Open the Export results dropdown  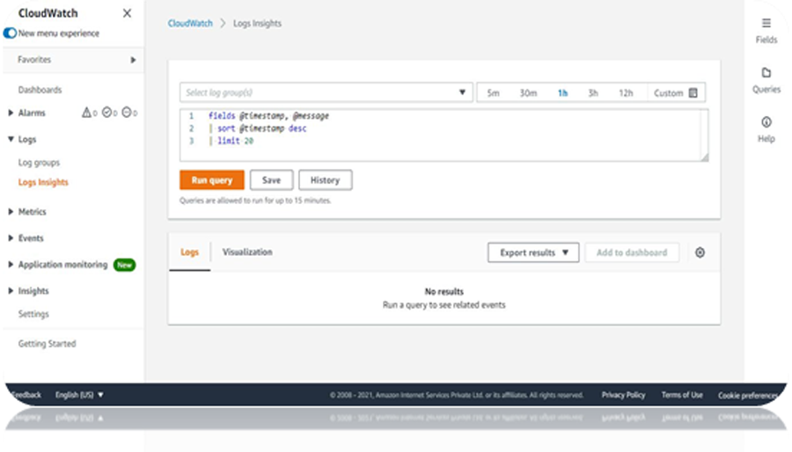click(533, 252)
